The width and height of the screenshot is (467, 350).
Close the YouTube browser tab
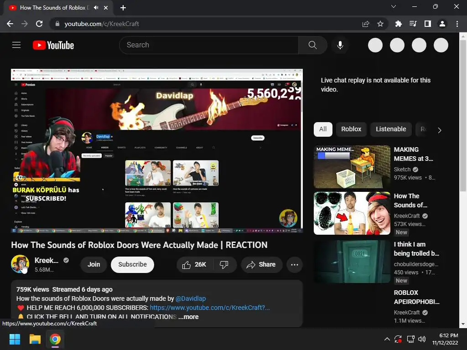point(106,8)
